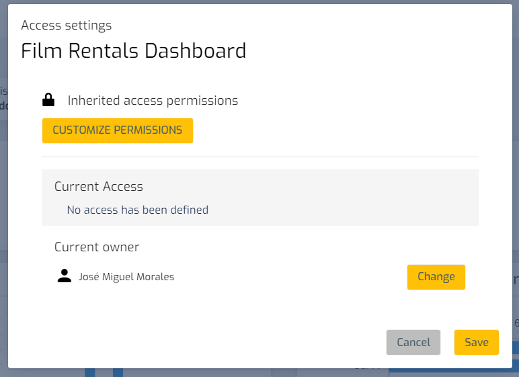Click the Customize Permissions button

pos(118,130)
